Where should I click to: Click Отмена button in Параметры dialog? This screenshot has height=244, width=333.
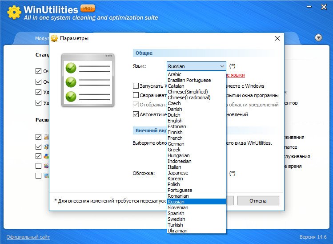tap(258, 201)
